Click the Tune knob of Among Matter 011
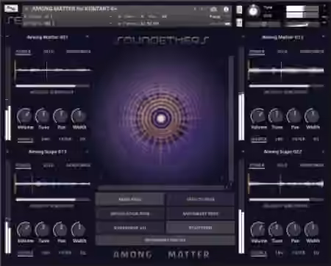Screen dimensions: 331x266 (x=277, y=116)
